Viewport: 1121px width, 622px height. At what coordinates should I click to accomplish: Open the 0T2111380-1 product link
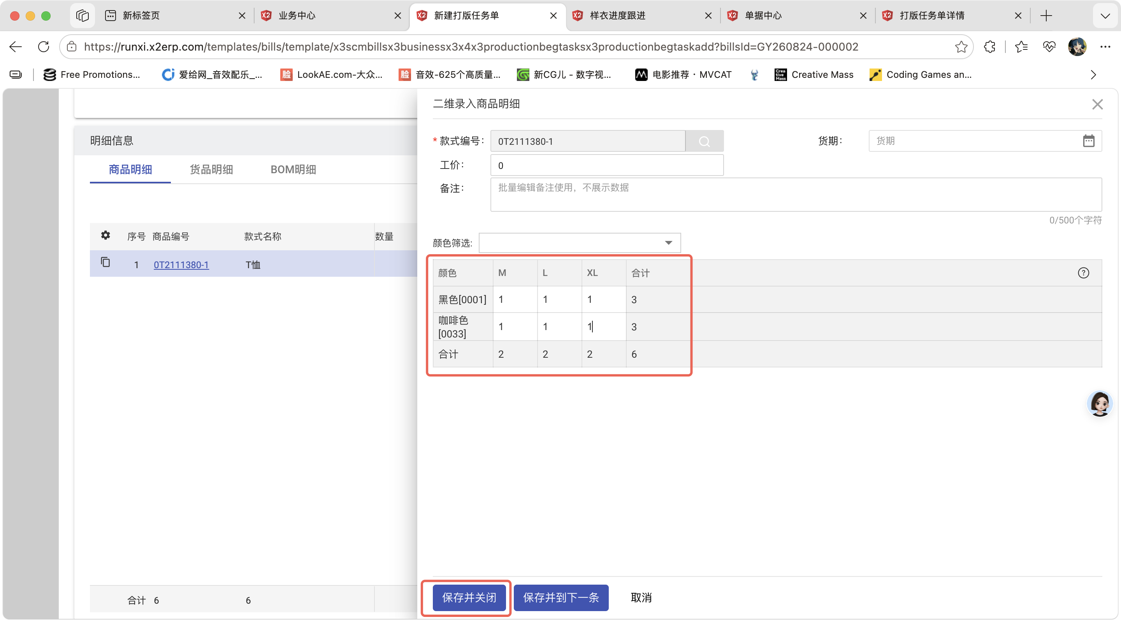tap(181, 265)
